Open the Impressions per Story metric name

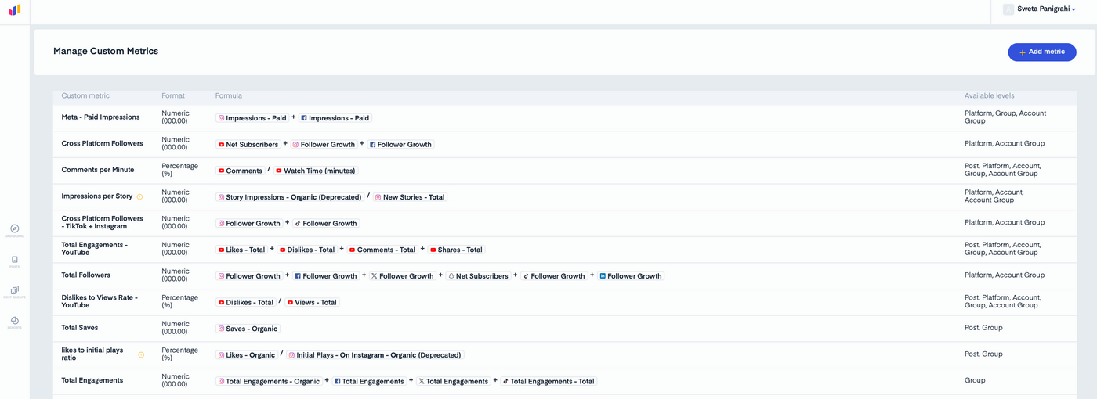click(x=97, y=196)
